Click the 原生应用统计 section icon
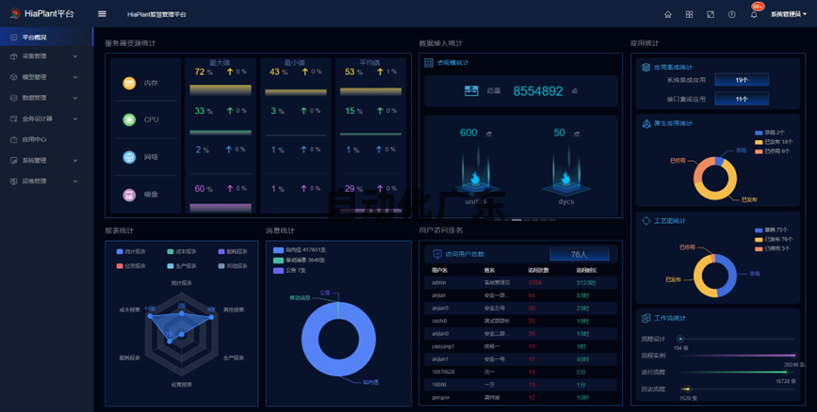817x412 pixels. tap(646, 123)
